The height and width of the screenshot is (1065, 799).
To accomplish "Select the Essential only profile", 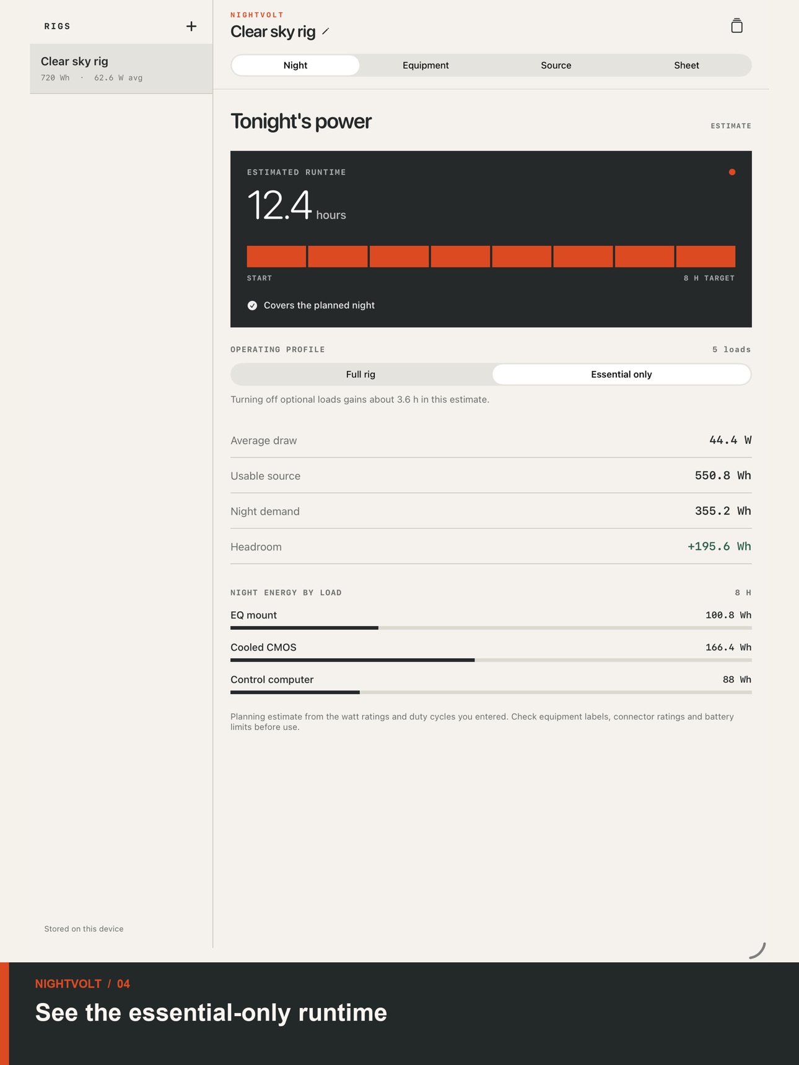I will coord(621,374).
